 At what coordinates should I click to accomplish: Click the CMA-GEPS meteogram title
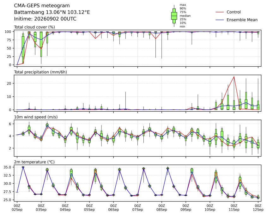(x=42, y=6)
